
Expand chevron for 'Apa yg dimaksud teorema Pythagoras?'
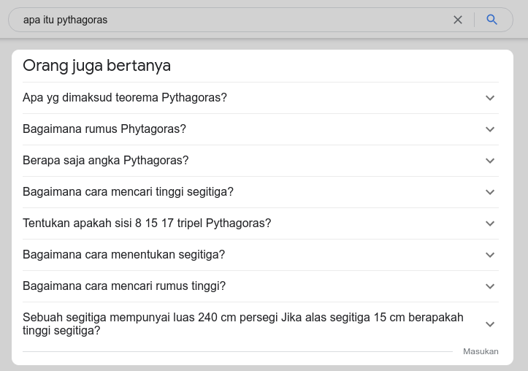[490, 98]
